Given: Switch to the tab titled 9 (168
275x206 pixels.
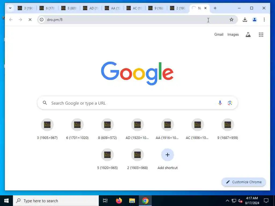Looking at the screenshot, I should click(156, 8).
